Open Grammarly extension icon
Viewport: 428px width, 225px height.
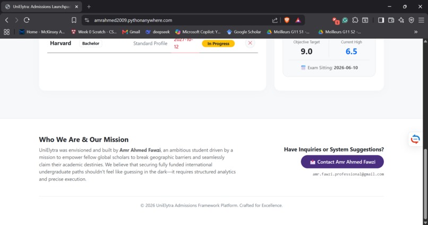coord(345,20)
